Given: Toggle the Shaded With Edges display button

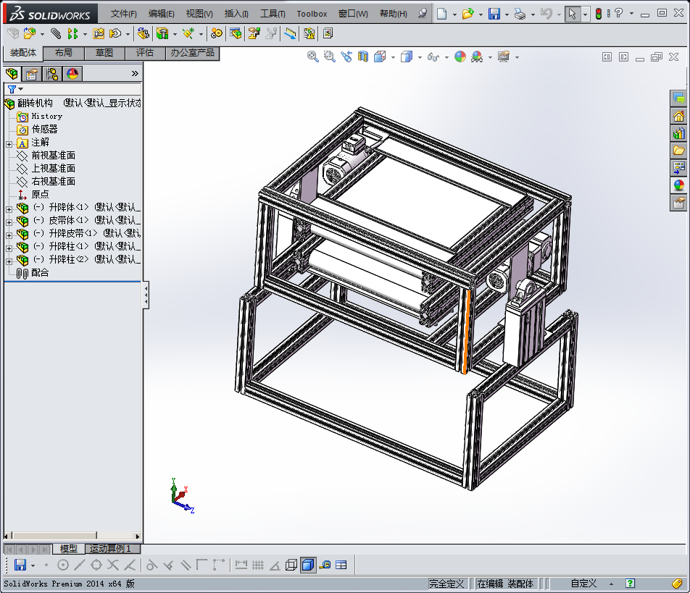Looking at the screenshot, I should 308,565.
